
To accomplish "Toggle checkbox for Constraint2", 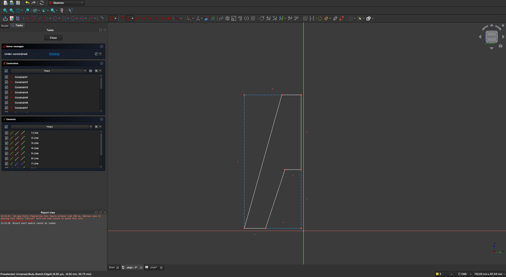I will click(6, 82).
